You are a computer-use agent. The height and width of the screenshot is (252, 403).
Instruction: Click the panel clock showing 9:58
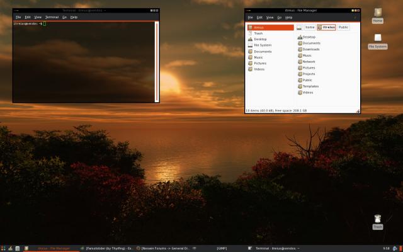(386, 248)
